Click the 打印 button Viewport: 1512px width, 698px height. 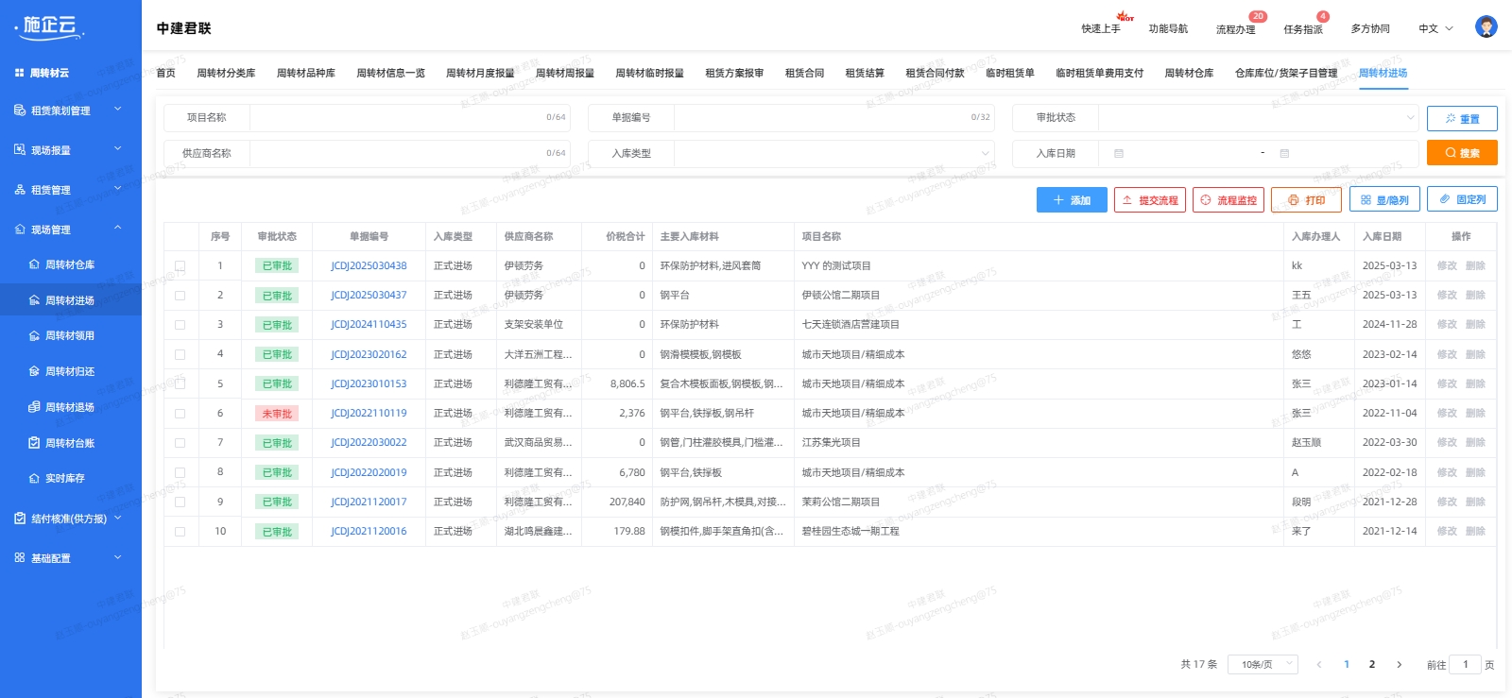(x=1306, y=200)
